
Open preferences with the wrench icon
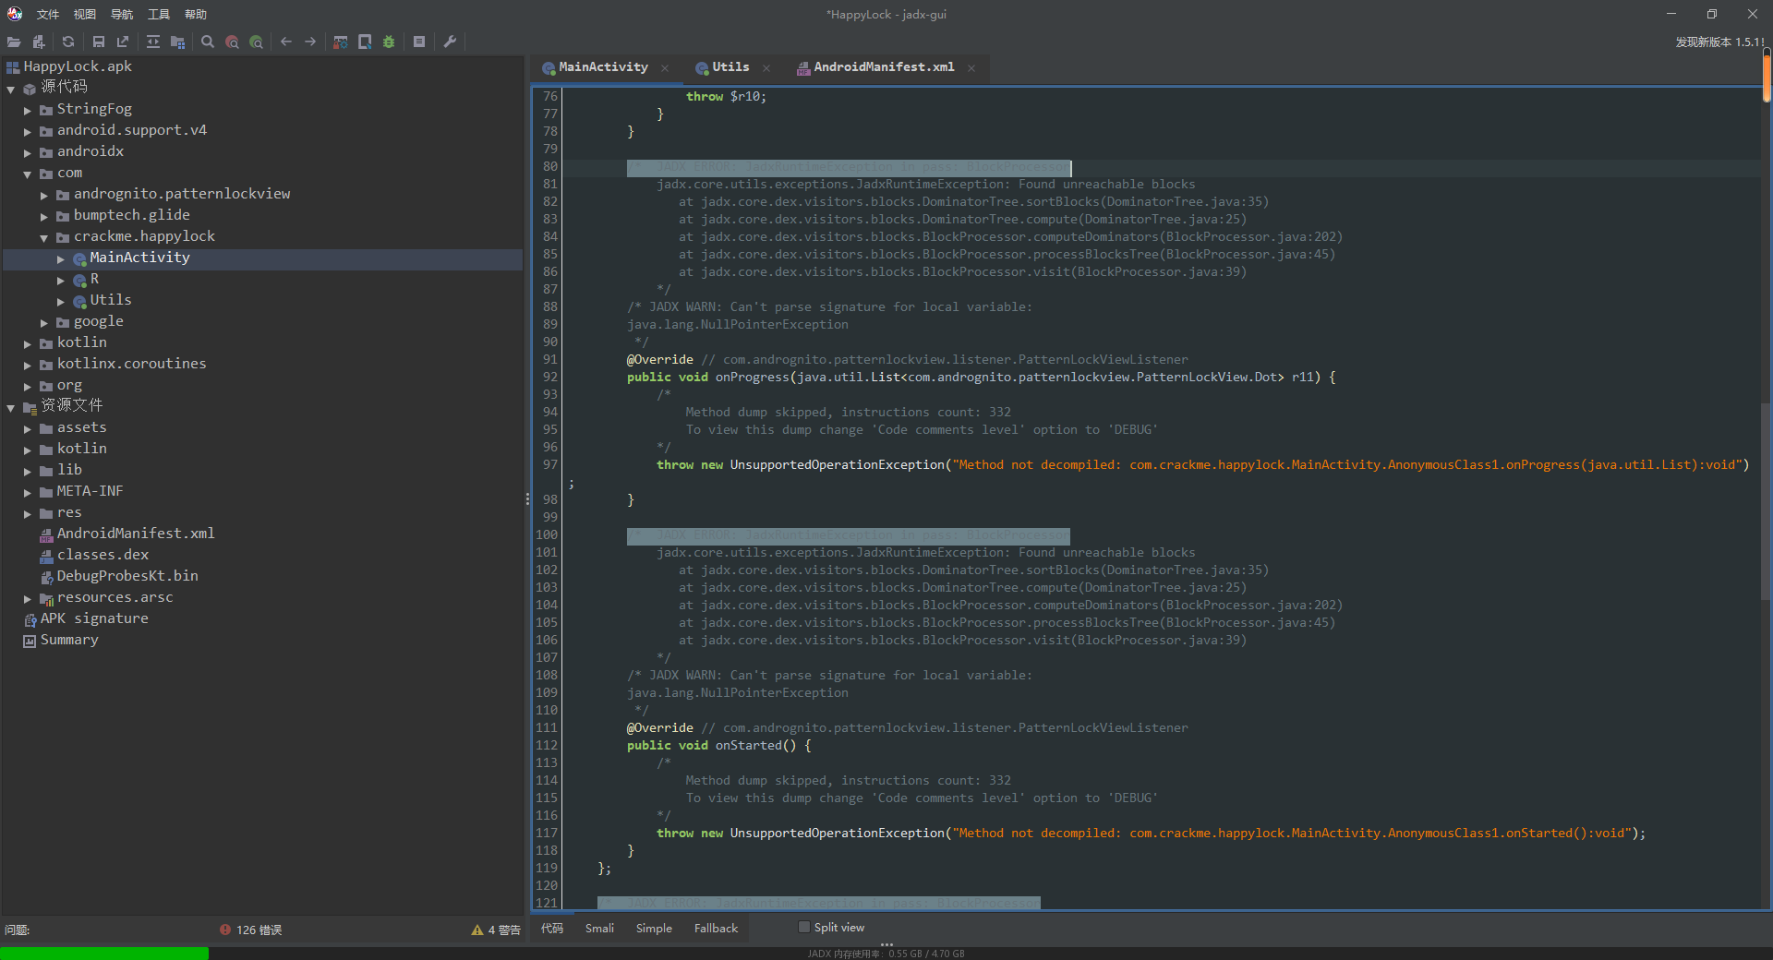[x=450, y=42]
